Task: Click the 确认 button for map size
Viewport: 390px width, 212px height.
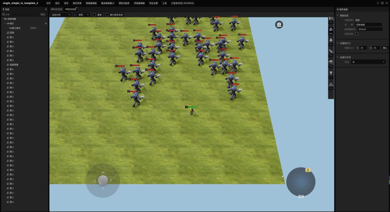Action: 385,48
